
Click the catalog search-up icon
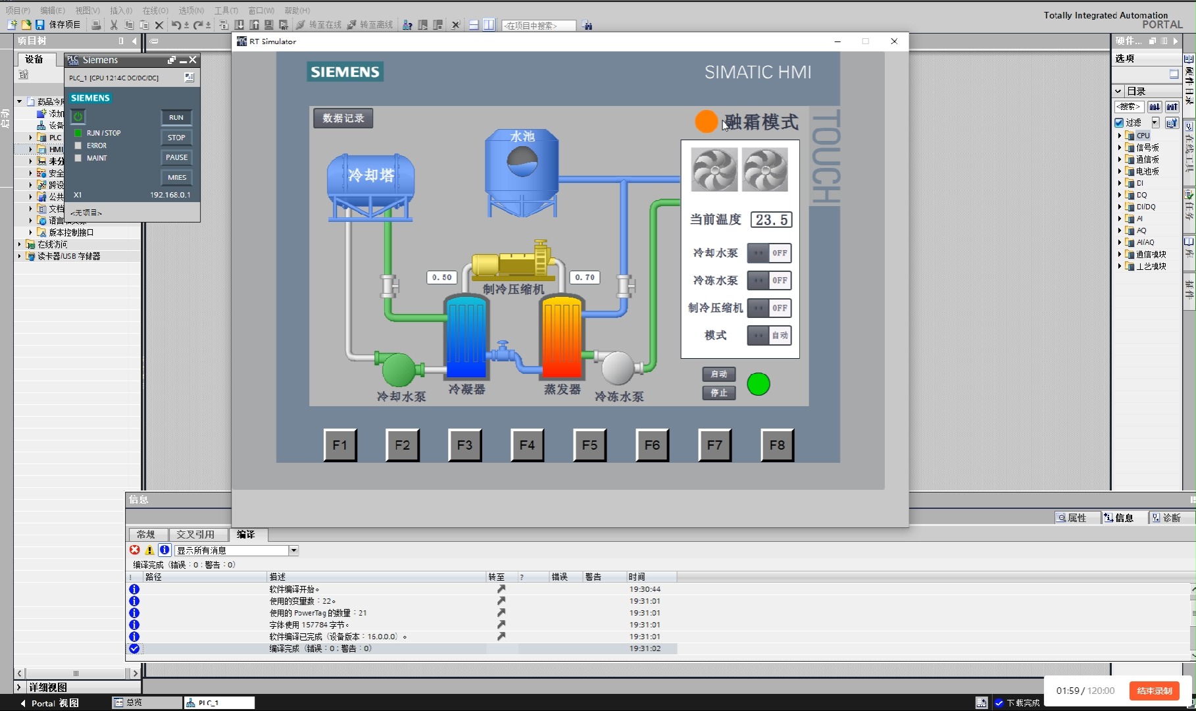[1172, 107]
